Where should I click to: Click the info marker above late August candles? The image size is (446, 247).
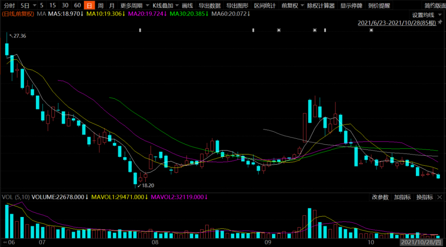click(253, 30)
